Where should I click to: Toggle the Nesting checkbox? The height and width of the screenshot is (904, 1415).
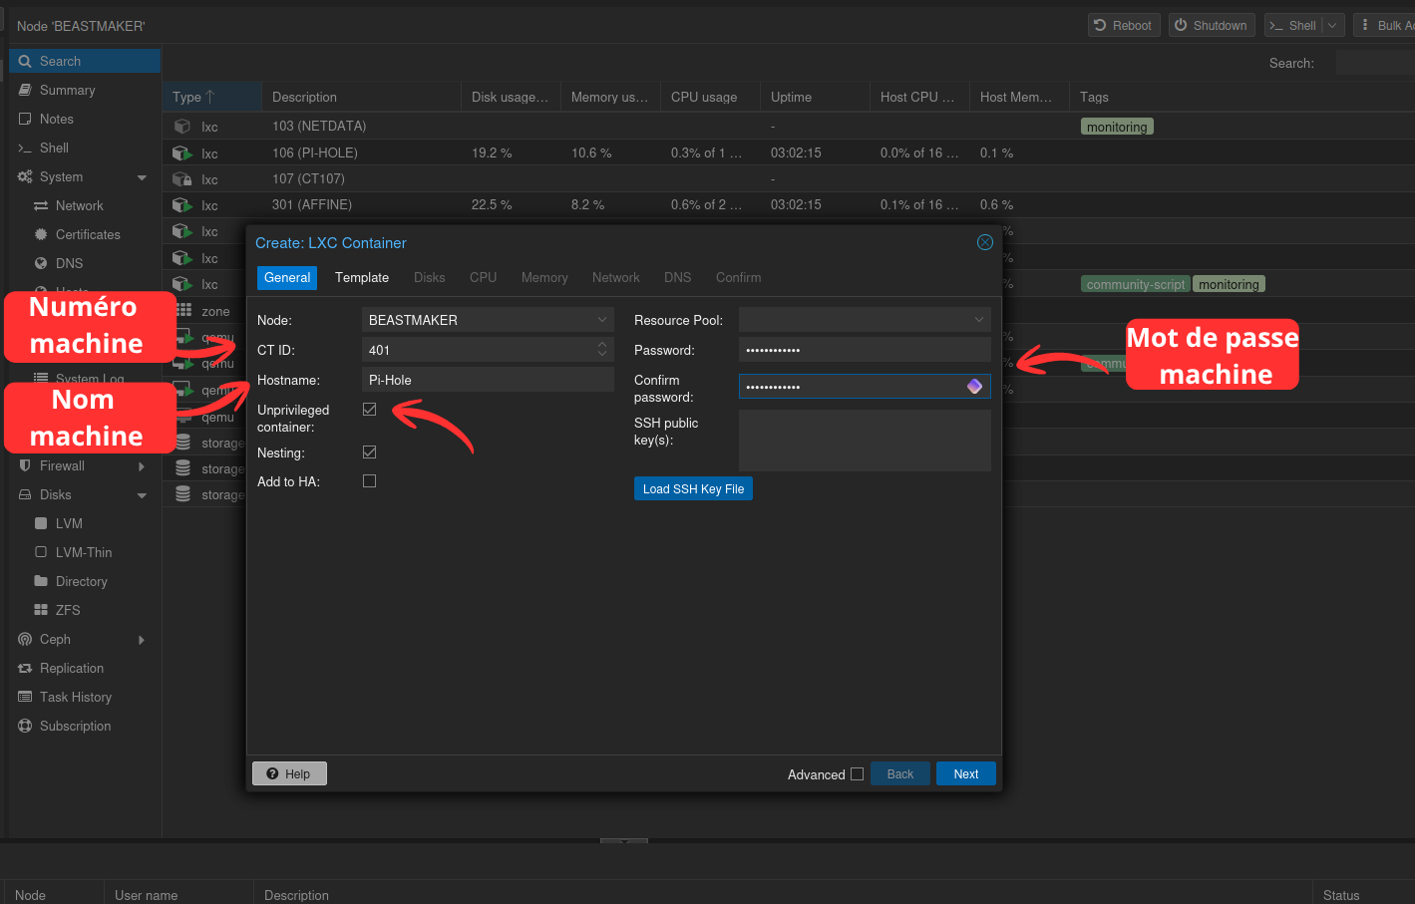[369, 452]
